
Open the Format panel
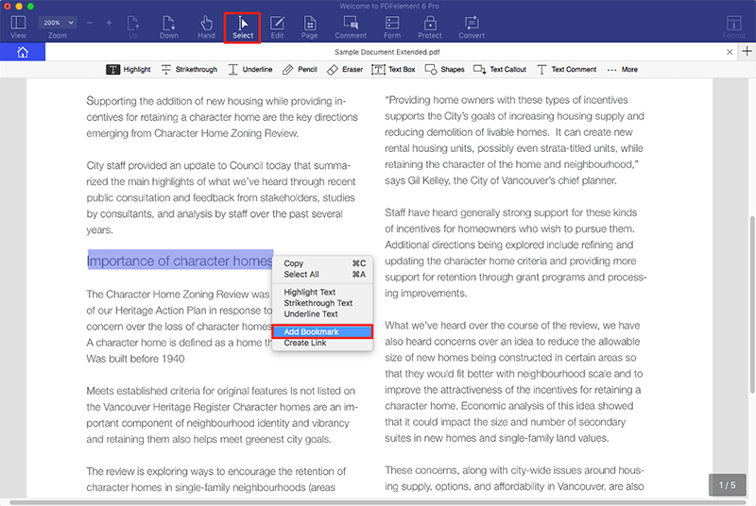(x=734, y=27)
